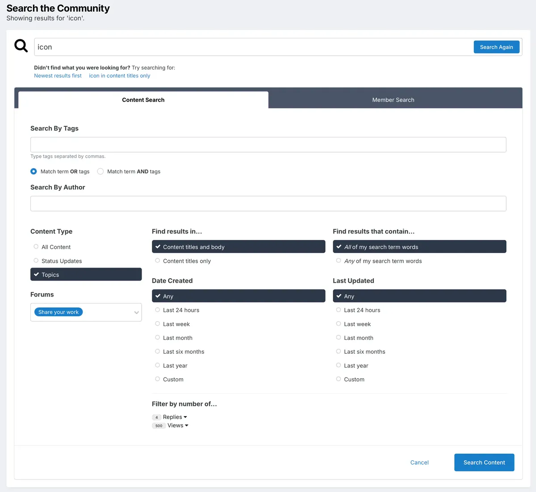This screenshot has height=492, width=536.
Task: Open the Views filter dropdown
Action: [178, 426]
